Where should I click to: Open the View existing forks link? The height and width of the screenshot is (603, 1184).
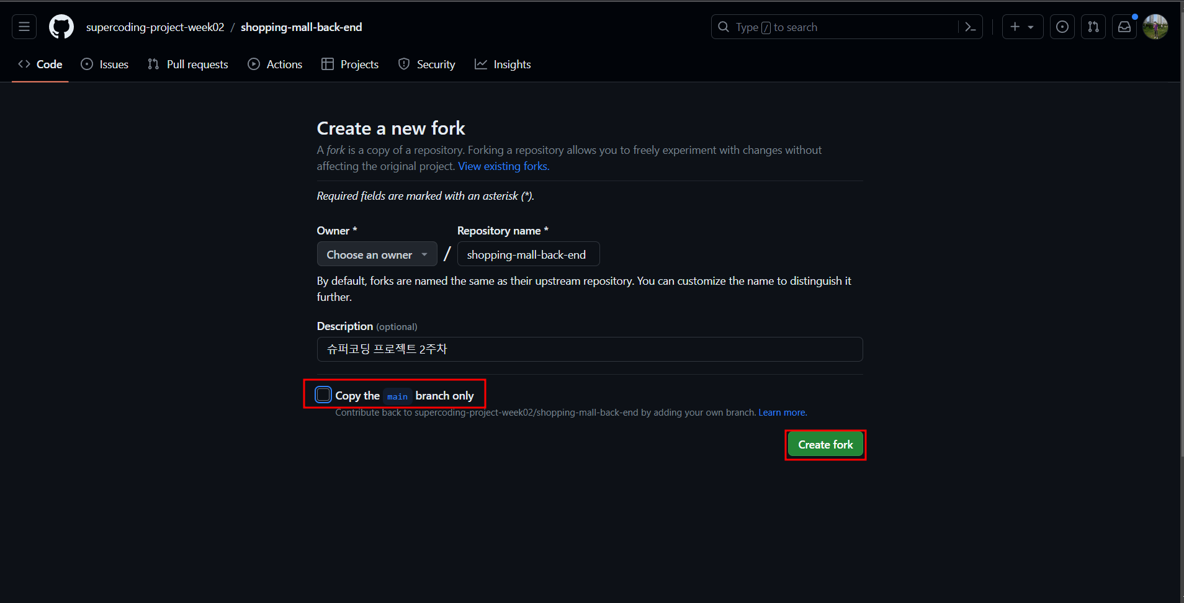(503, 166)
